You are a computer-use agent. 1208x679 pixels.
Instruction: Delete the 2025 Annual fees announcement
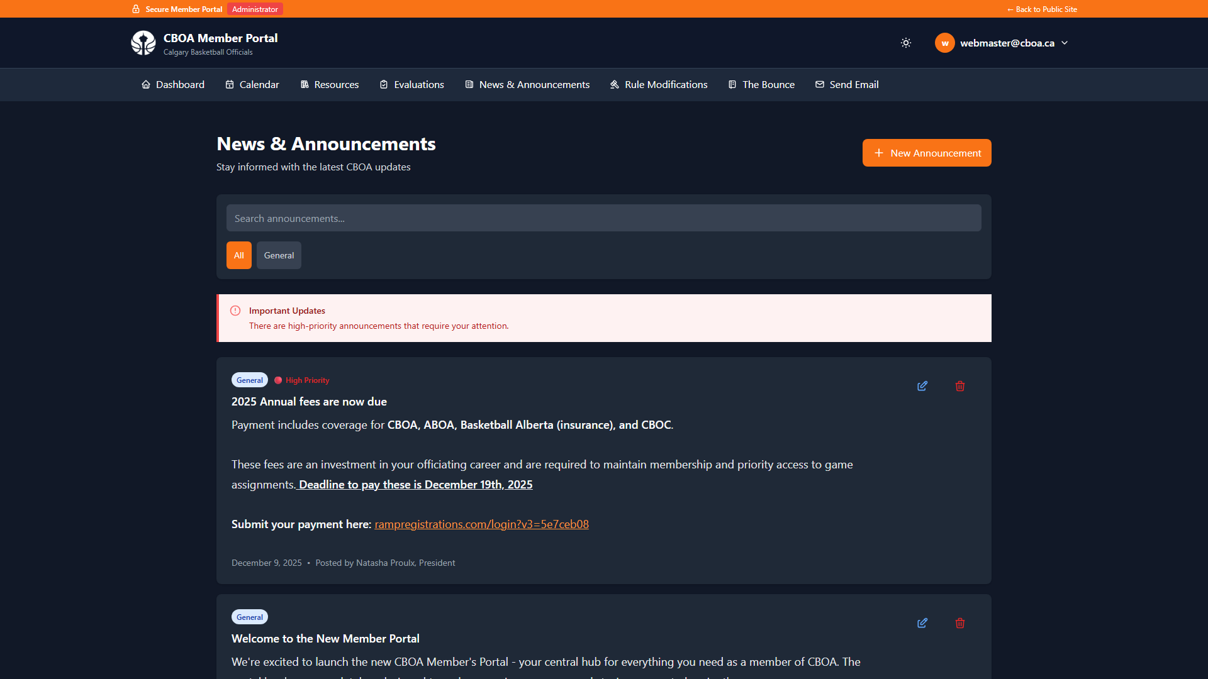pyautogui.click(x=960, y=386)
